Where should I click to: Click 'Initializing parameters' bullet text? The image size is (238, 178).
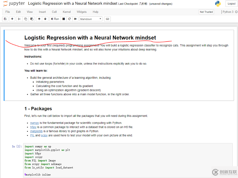pyautogui.click(x=50, y=82)
